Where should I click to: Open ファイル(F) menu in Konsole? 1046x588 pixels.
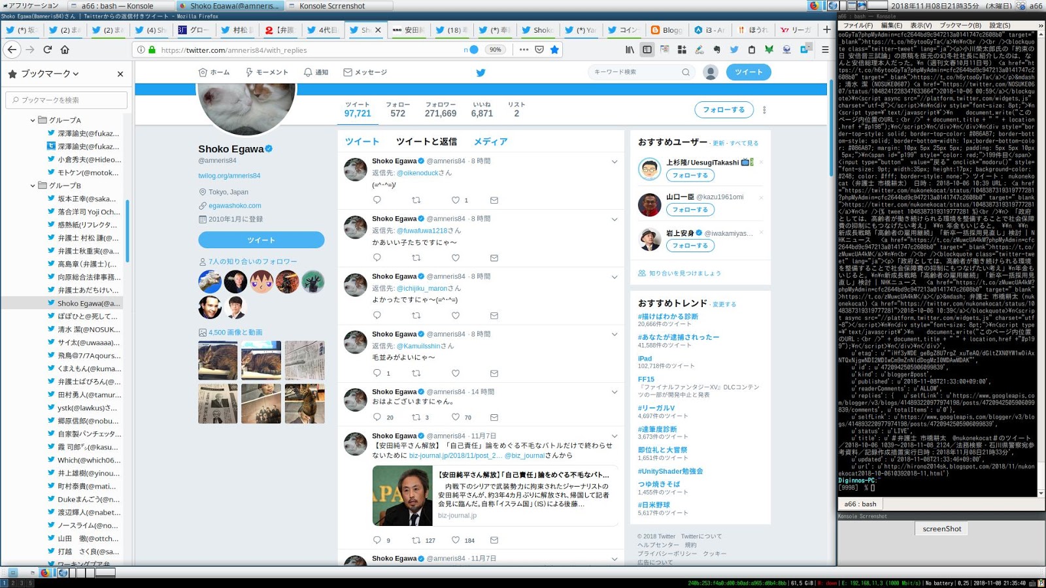click(858, 25)
